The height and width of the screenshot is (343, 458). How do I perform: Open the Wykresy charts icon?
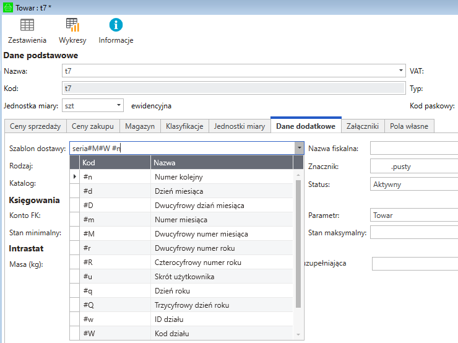pyautogui.click(x=72, y=25)
